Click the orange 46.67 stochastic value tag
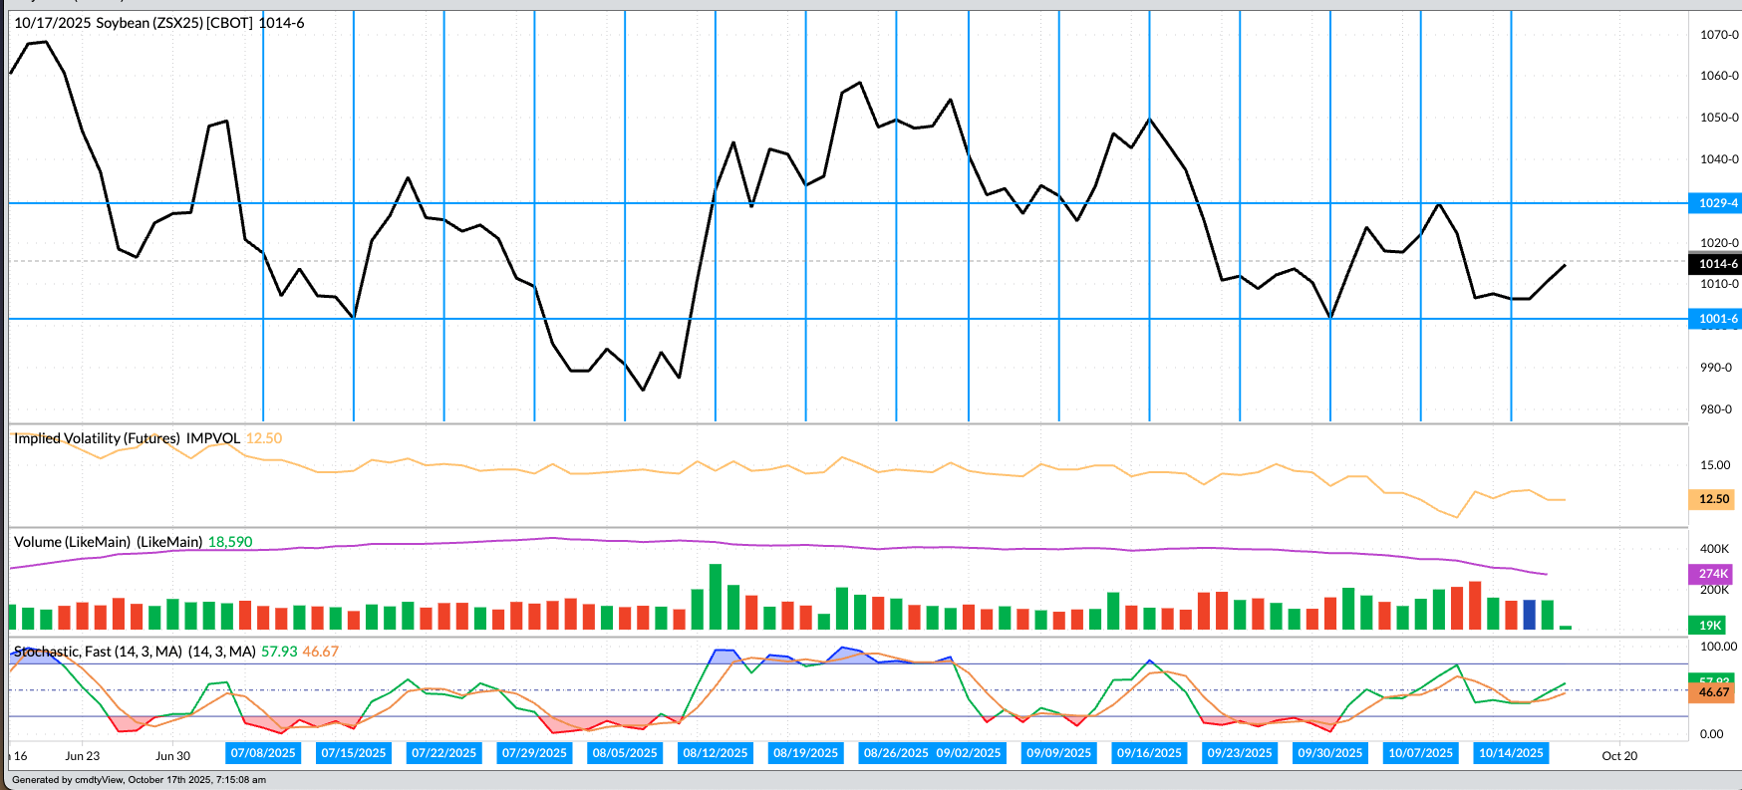Viewport: 1742px width, 790px height. click(x=1713, y=692)
